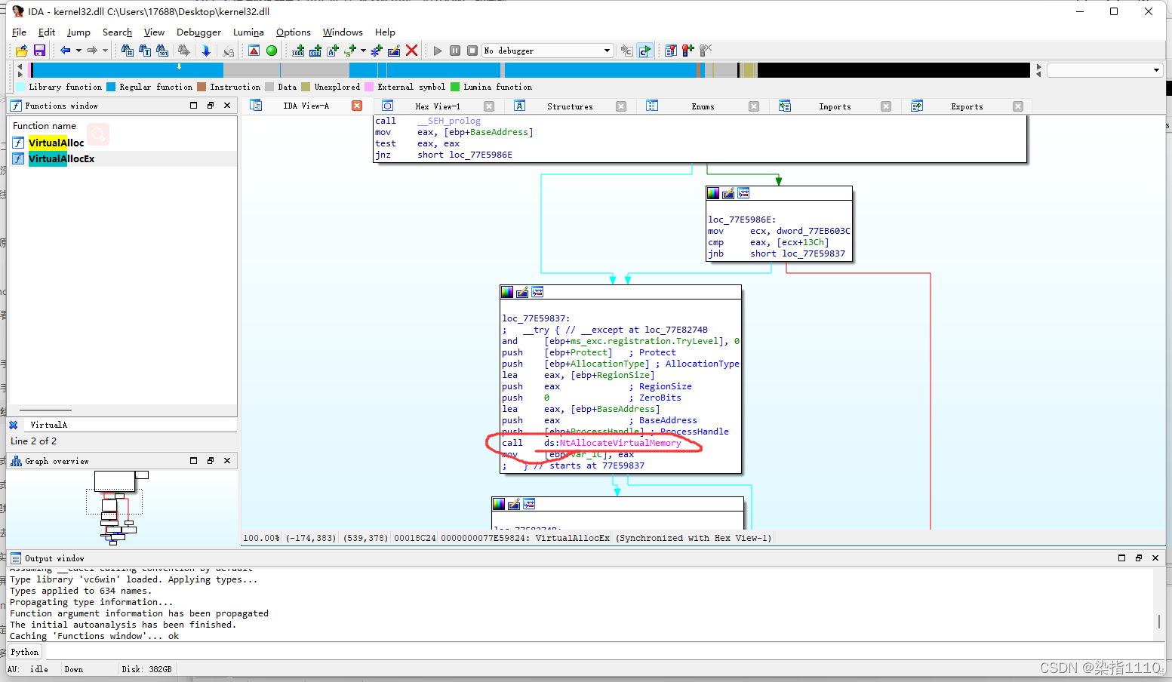1172x682 pixels.
Task: Click the red X delete toolbar icon
Action: tap(411, 51)
